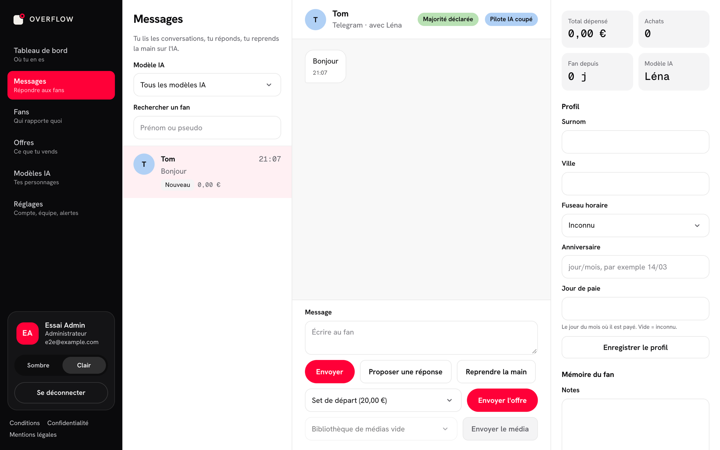
Task: Click the Overflow logo icon
Action: pyautogui.click(x=19, y=19)
